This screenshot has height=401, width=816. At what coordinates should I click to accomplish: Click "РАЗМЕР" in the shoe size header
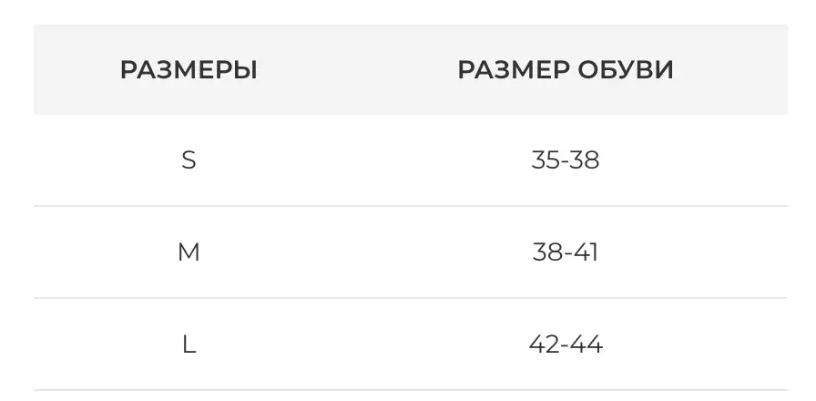pos(515,70)
